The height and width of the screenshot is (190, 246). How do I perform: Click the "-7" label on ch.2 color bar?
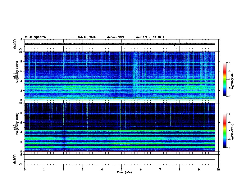click(x=229, y=148)
